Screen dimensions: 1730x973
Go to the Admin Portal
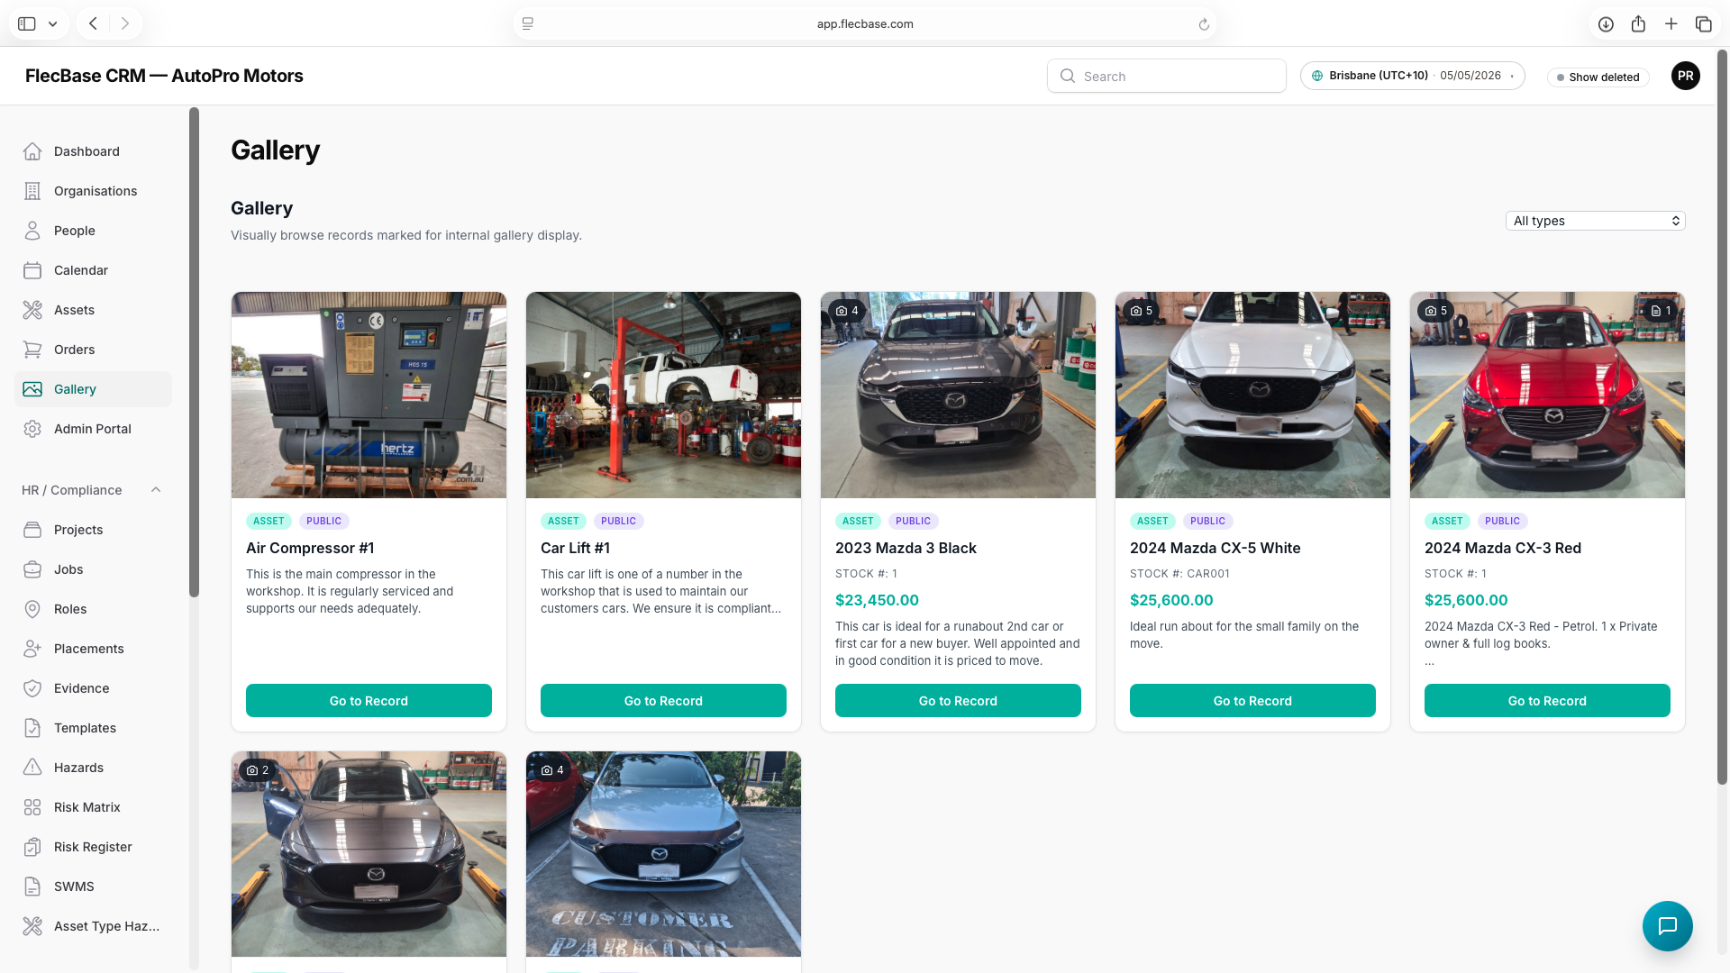tap(93, 429)
